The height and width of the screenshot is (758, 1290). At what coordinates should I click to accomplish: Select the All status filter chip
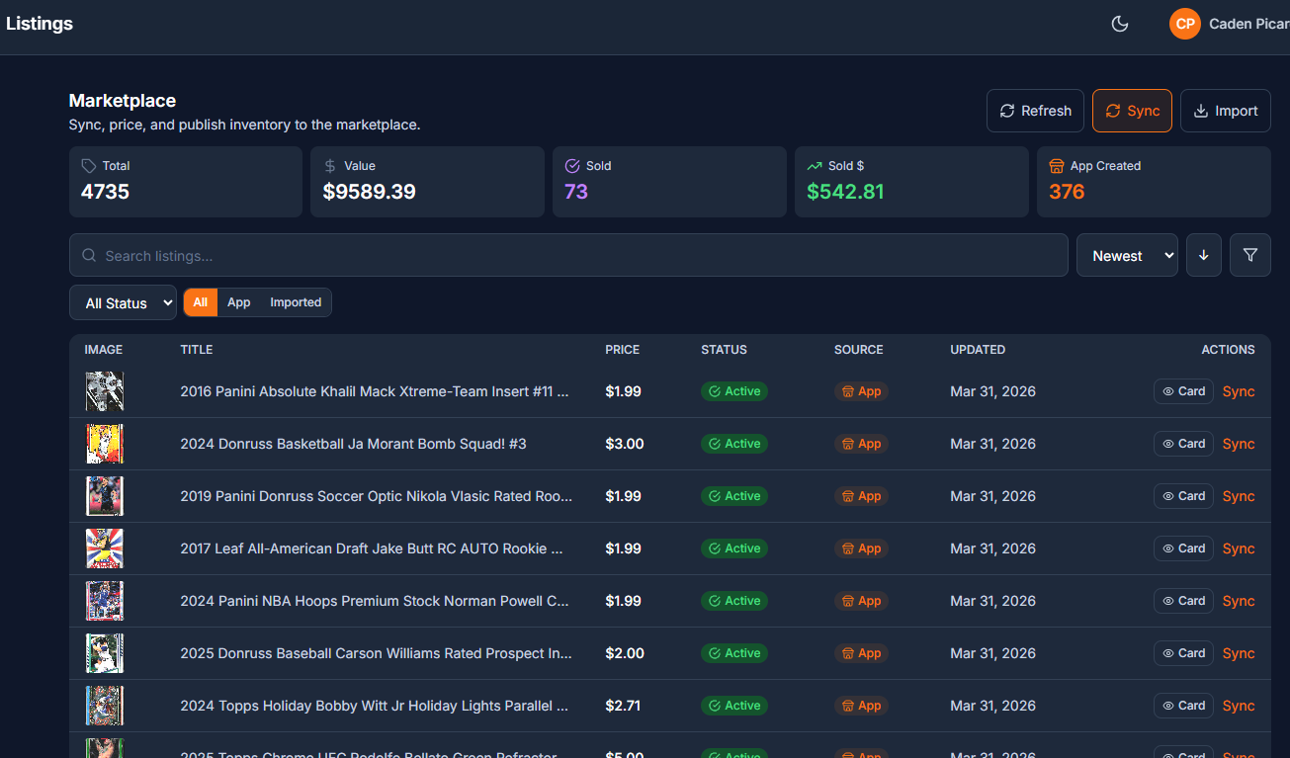point(200,302)
